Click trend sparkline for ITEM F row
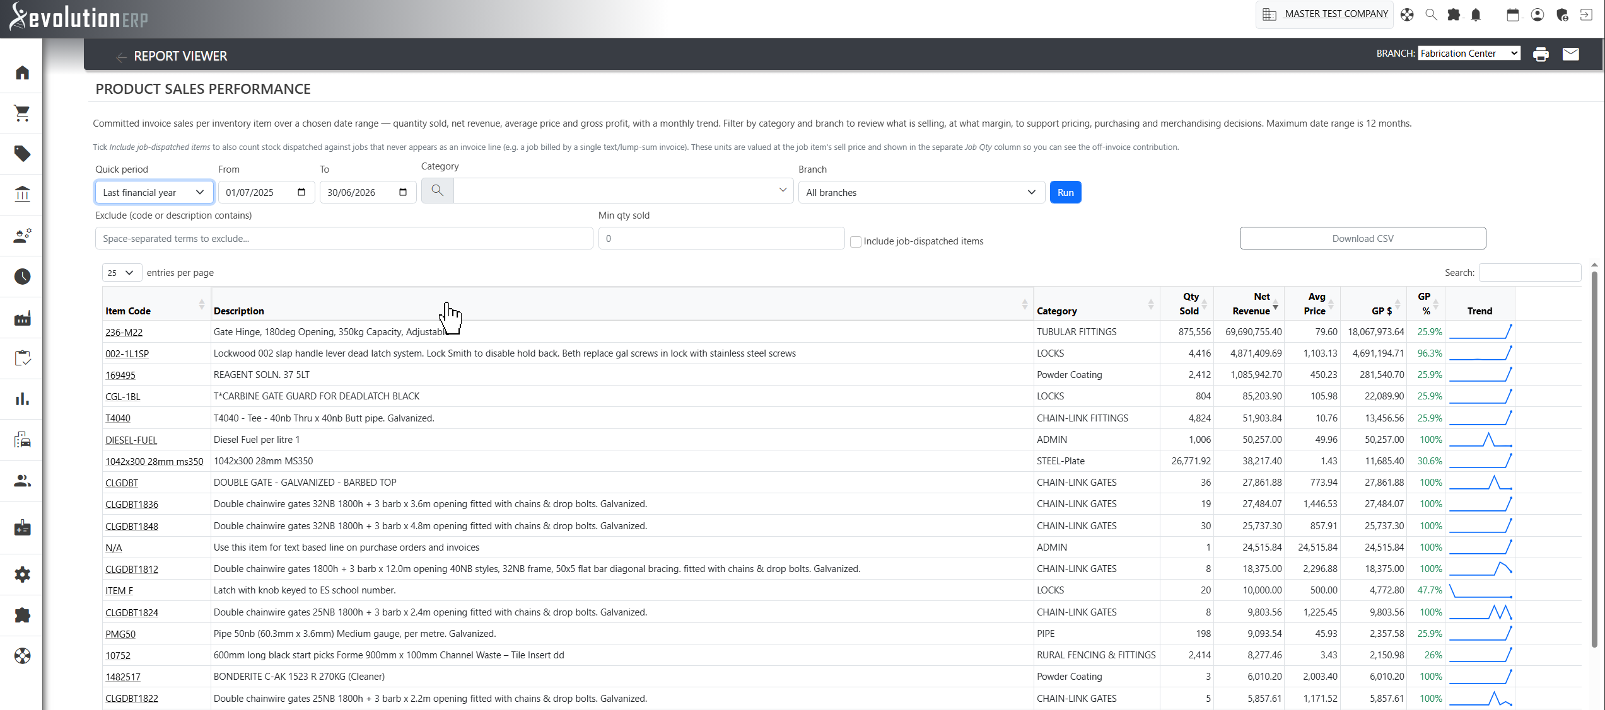The image size is (1605, 710). [x=1480, y=591]
